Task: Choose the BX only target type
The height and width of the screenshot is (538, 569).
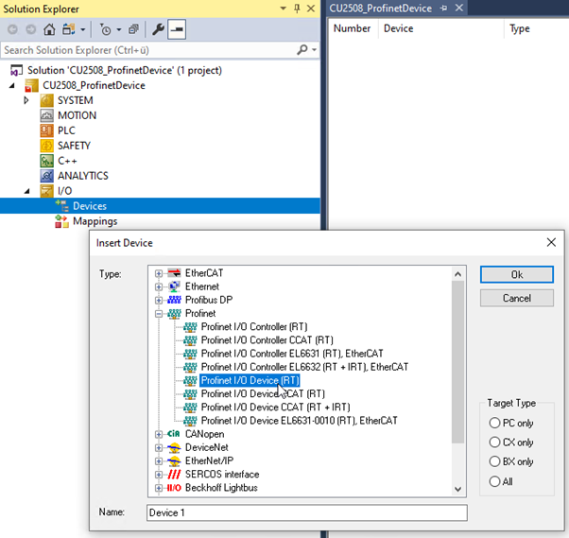Action: (x=494, y=461)
